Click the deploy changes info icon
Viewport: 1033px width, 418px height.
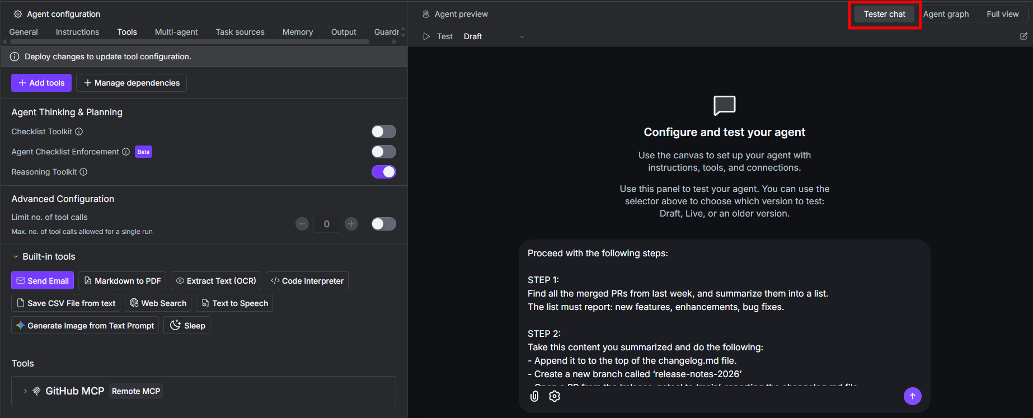(15, 57)
